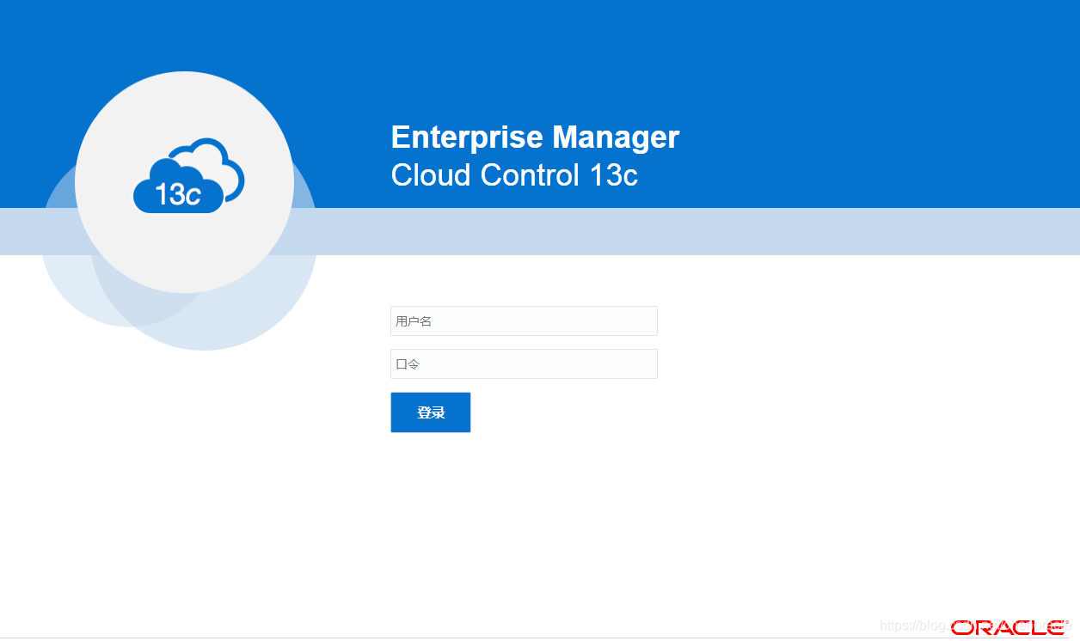Image resolution: width=1080 pixels, height=641 pixels.
Task: Click the 用户名 username input field
Action: tap(524, 320)
